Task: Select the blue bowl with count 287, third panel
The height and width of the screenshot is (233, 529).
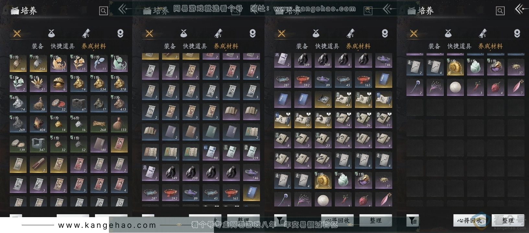Action: pyautogui.click(x=283, y=80)
